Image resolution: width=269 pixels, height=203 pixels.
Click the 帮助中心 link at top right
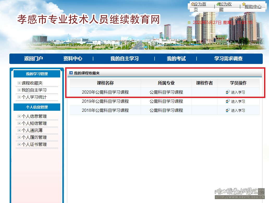(x=253, y=7)
